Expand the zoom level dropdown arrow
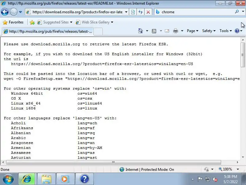Screen dimensions: 246x185 coord(238,169)
